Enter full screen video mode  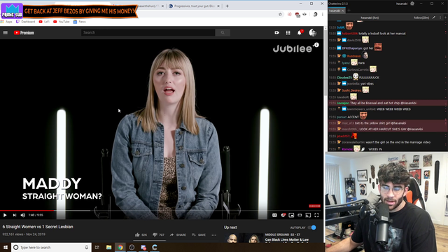click(316, 215)
